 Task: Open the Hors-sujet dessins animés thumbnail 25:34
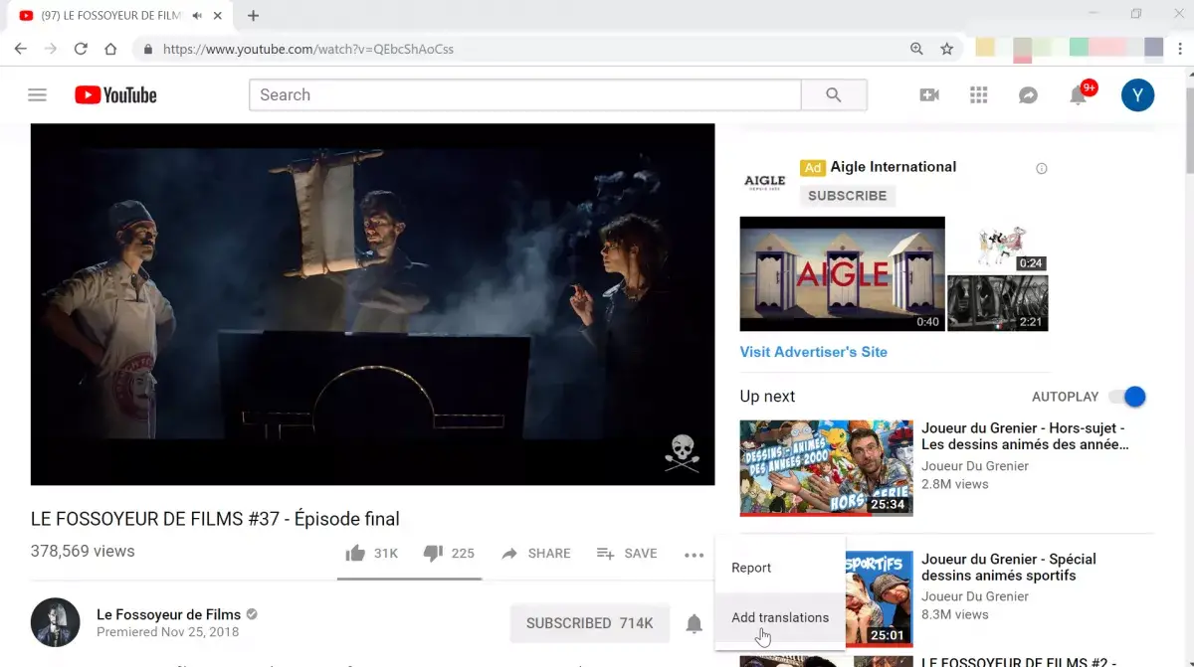pyautogui.click(x=826, y=467)
